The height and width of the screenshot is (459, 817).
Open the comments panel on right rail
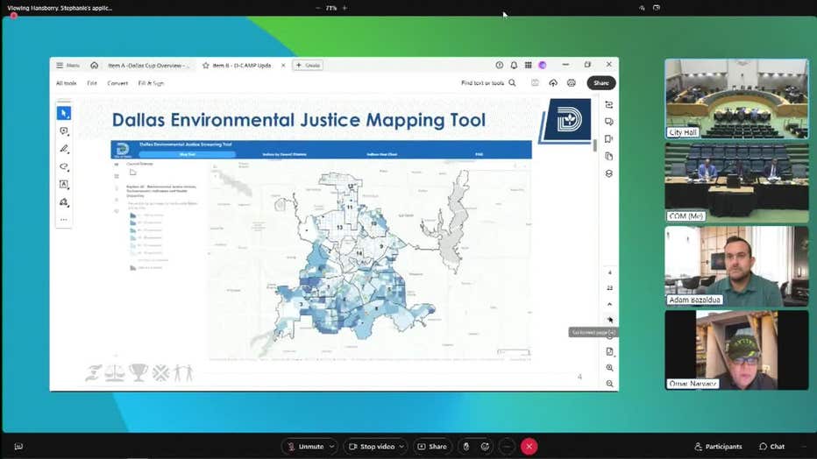[x=608, y=122]
